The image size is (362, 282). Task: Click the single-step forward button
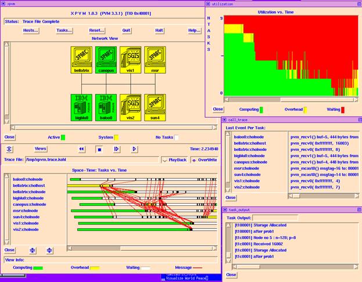pyautogui.click(x=116, y=149)
